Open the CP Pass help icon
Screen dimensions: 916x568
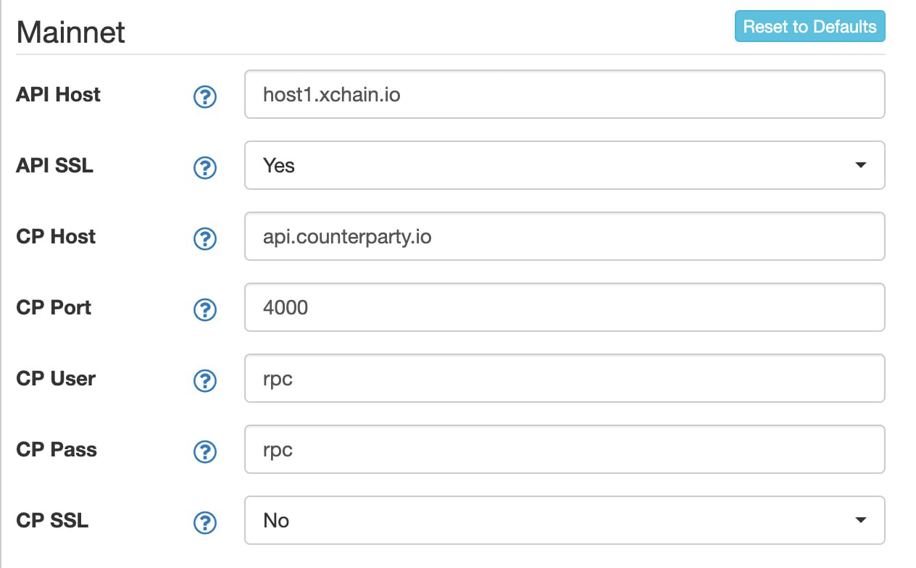click(205, 451)
